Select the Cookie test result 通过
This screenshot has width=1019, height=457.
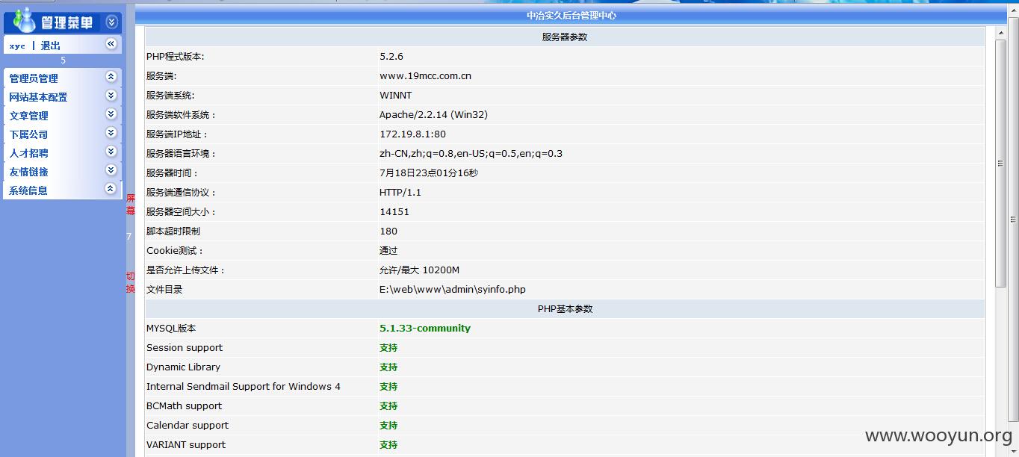[388, 251]
